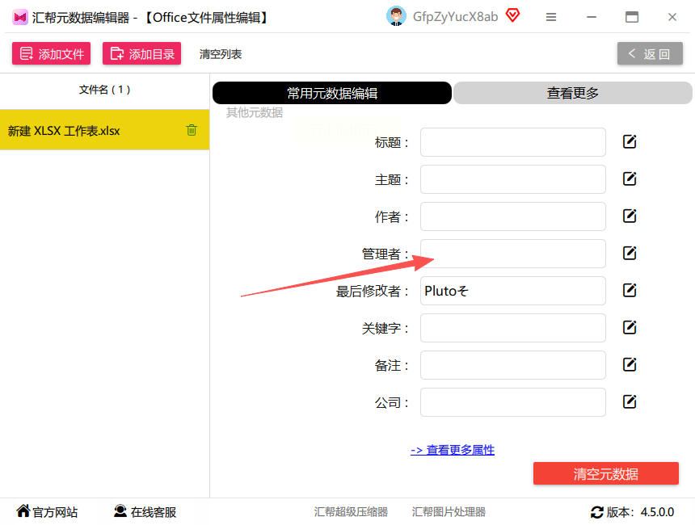Minimize the window
The image size is (695, 525).
(x=592, y=17)
